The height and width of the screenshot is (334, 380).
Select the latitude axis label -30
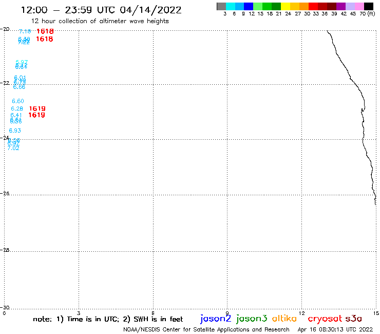(x=5, y=307)
